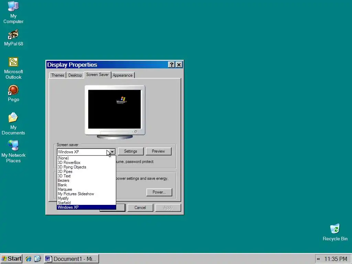
Task: Select Beziers from the dropdown list
Action: [x=86, y=180]
